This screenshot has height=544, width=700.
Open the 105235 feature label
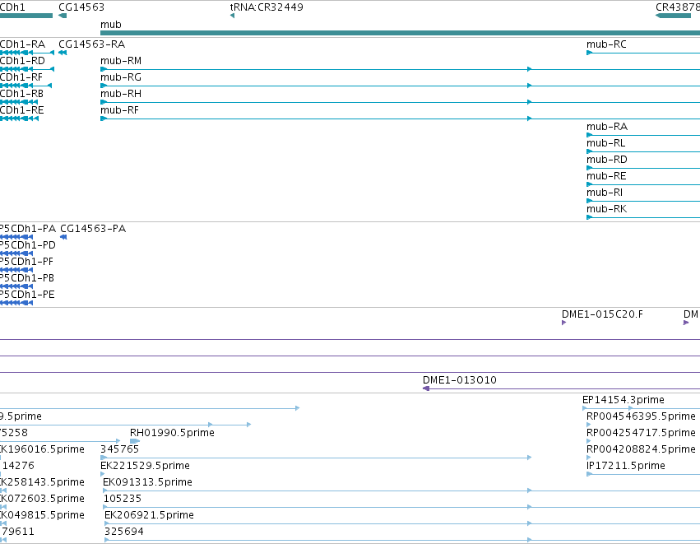(123, 499)
